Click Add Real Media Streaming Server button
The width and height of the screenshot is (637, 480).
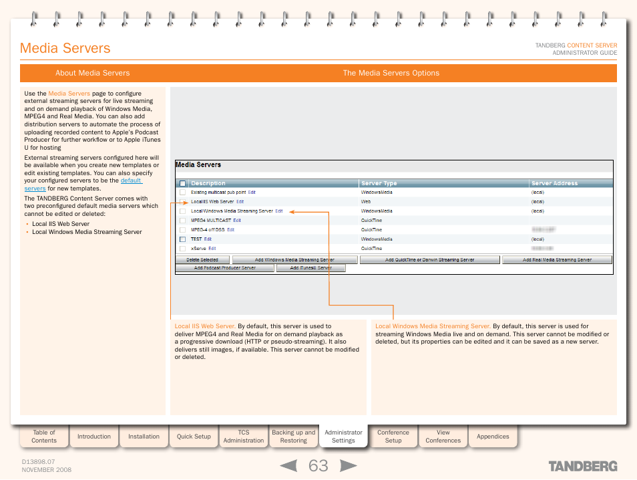click(557, 260)
